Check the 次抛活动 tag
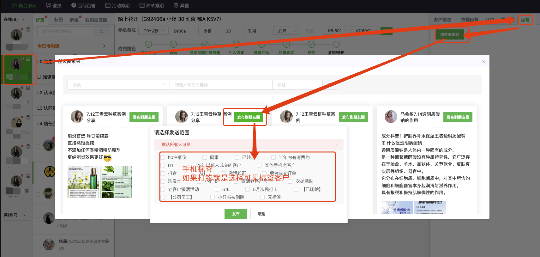This screenshot has width=540, height=257. (290, 181)
